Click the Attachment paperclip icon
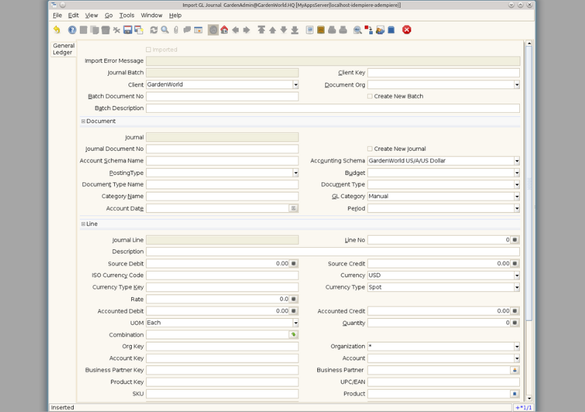585x412 pixels. tap(176, 30)
